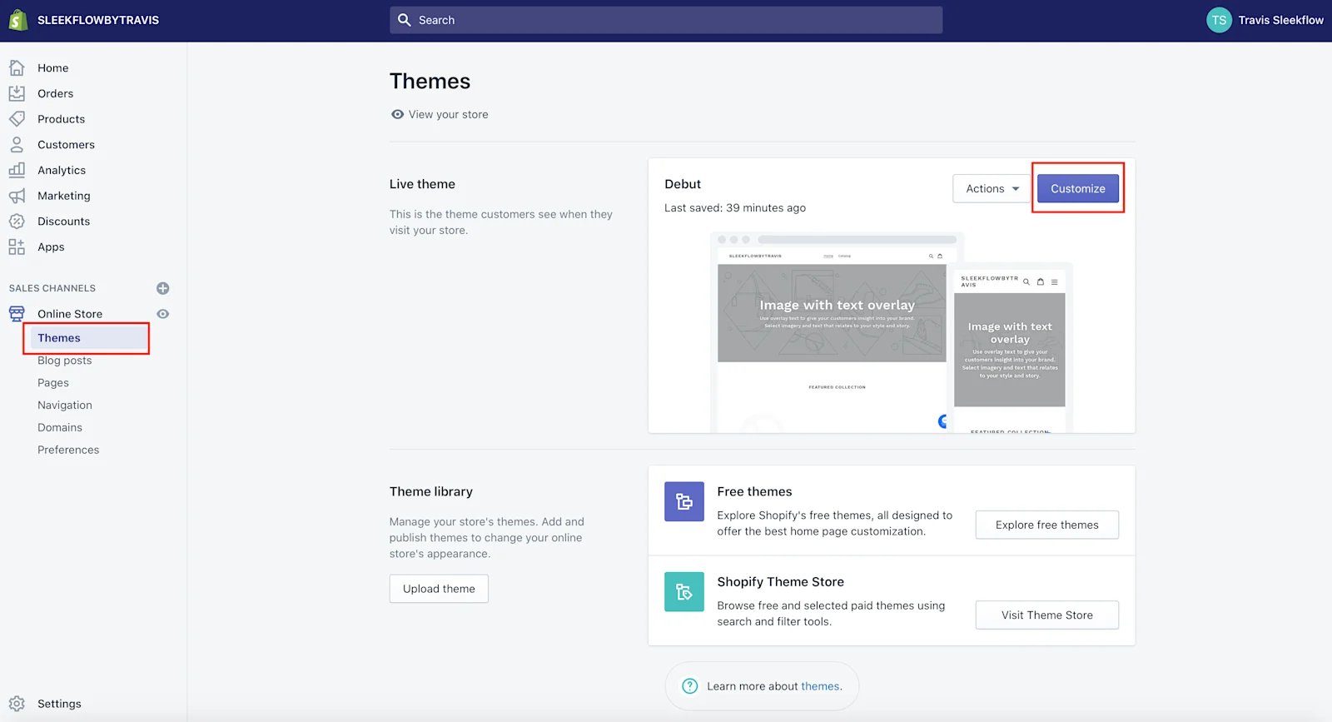Click the Analytics label
Viewport: 1332px width, 722px height.
[x=62, y=170]
